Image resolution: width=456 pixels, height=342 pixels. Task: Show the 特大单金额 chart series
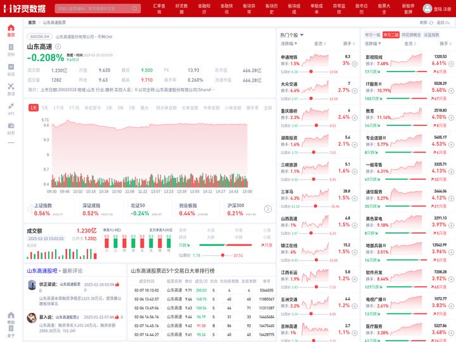pos(166,108)
